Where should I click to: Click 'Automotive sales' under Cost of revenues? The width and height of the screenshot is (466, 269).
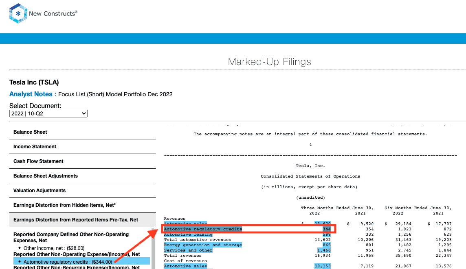tap(185, 266)
